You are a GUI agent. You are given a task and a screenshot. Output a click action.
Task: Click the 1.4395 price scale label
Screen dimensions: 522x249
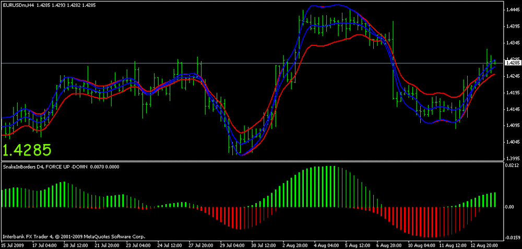click(x=513, y=26)
